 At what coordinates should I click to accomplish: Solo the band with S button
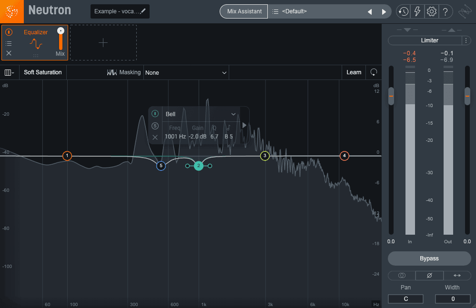(x=155, y=126)
